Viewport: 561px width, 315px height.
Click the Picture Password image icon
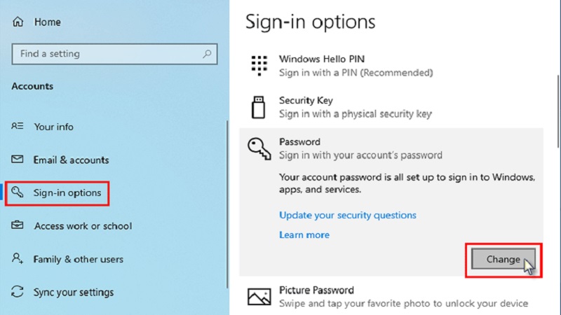[259, 297]
